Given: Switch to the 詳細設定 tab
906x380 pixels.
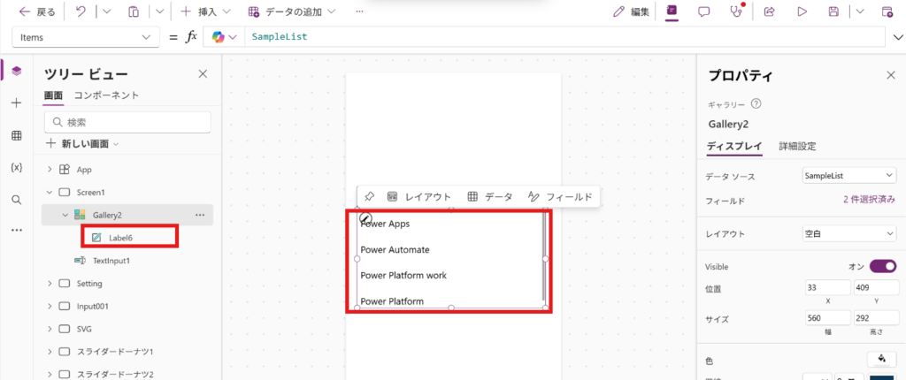Looking at the screenshot, I should pyautogui.click(x=797, y=146).
